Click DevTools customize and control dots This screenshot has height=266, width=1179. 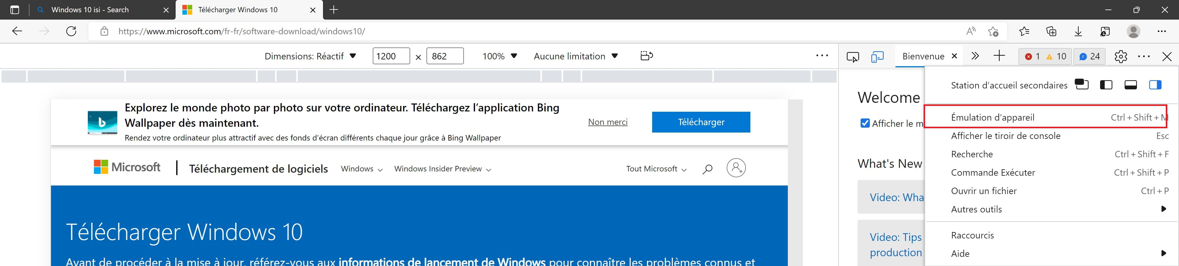pos(1144,57)
